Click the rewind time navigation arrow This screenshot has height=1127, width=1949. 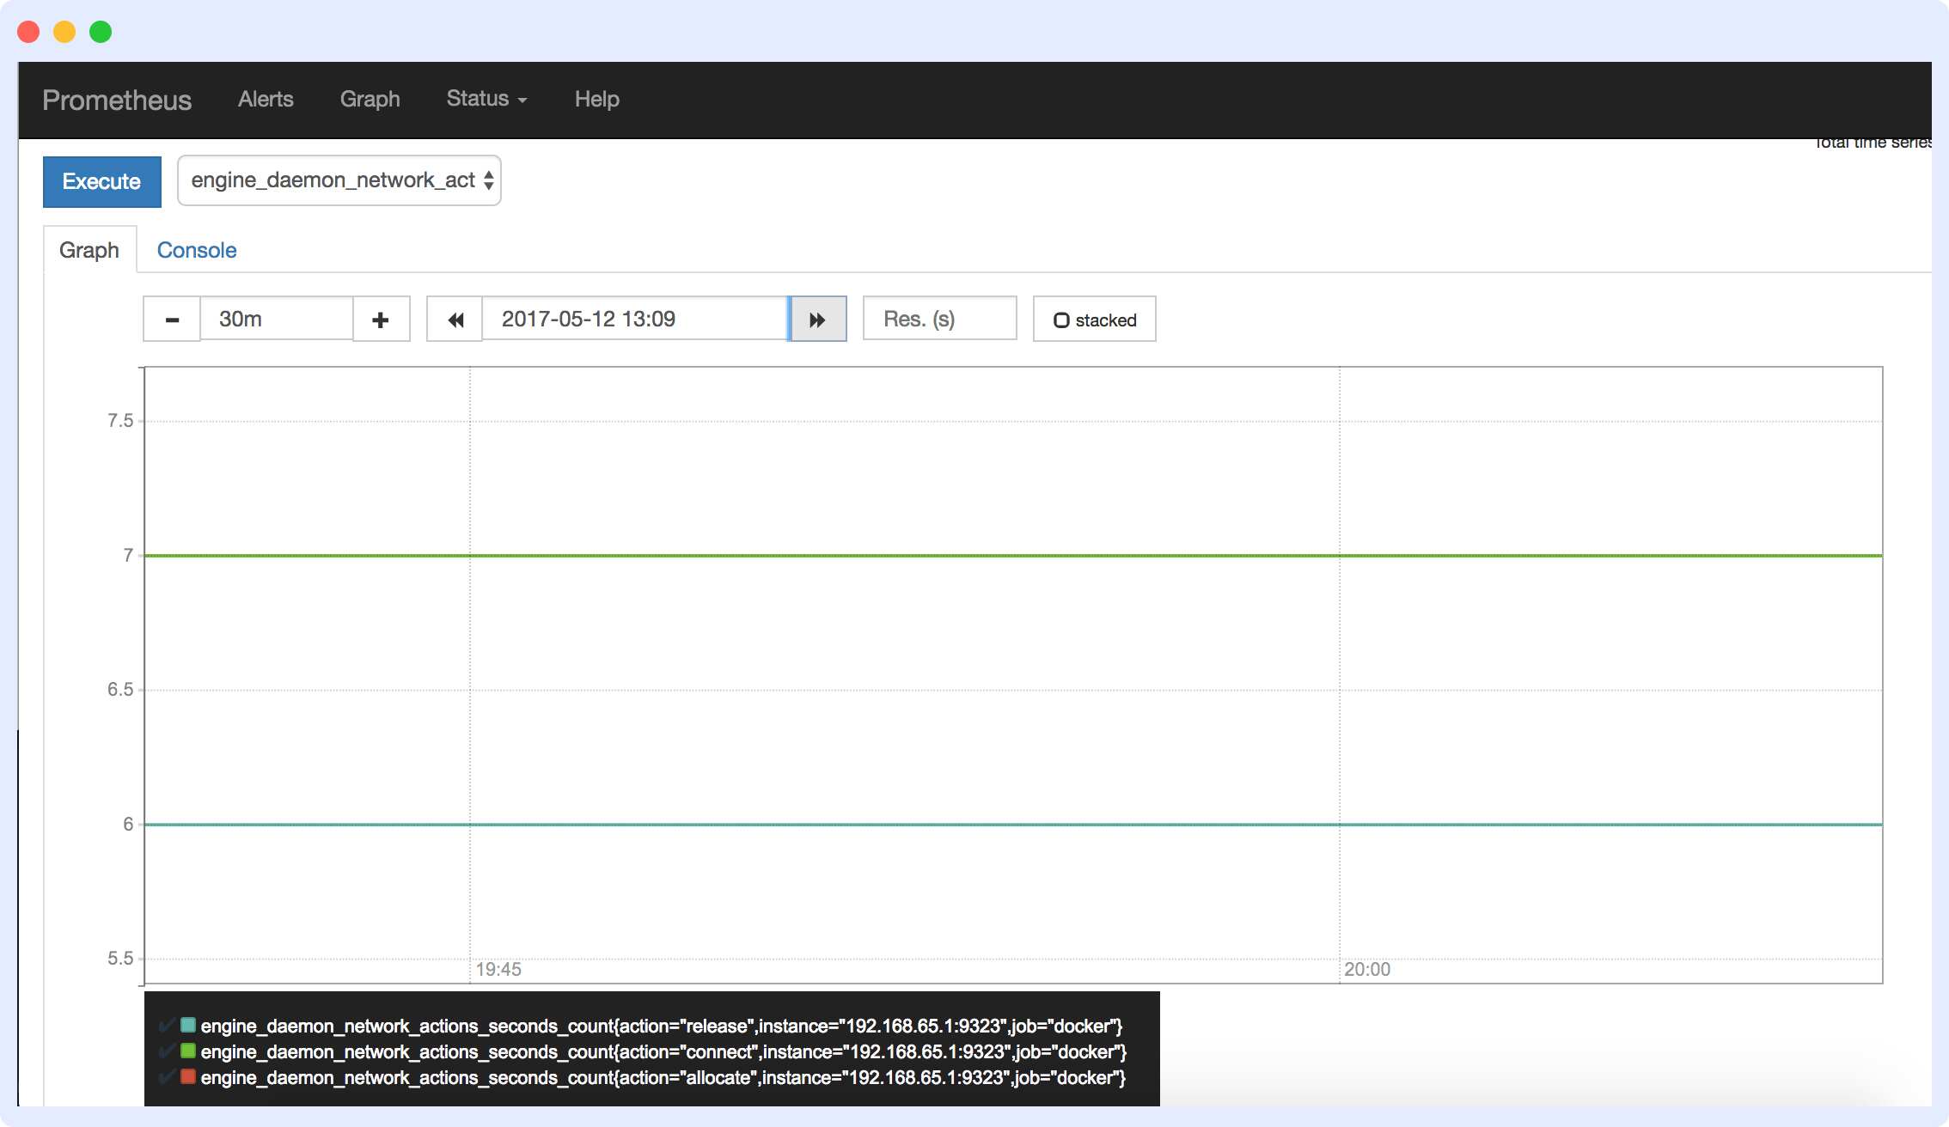455,319
